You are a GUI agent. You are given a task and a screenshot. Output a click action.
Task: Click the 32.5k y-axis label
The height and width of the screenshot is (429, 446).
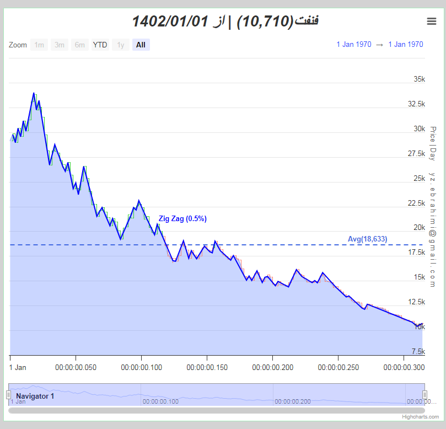point(416,104)
